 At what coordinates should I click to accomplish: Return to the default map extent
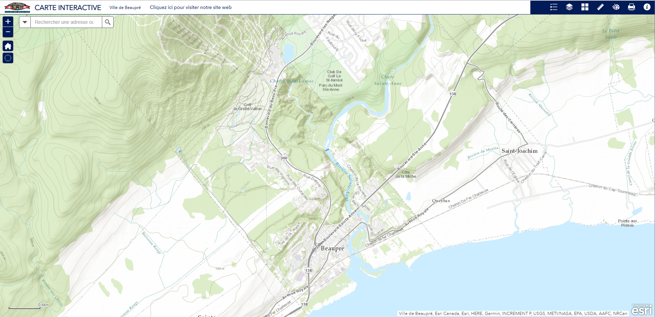8,46
